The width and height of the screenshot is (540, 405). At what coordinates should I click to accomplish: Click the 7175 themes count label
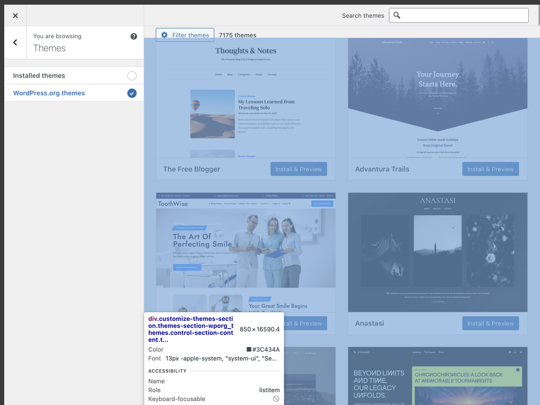(x=238, y=35)
